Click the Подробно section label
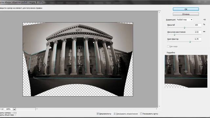The image size is (210, 118). coord(171,52)
